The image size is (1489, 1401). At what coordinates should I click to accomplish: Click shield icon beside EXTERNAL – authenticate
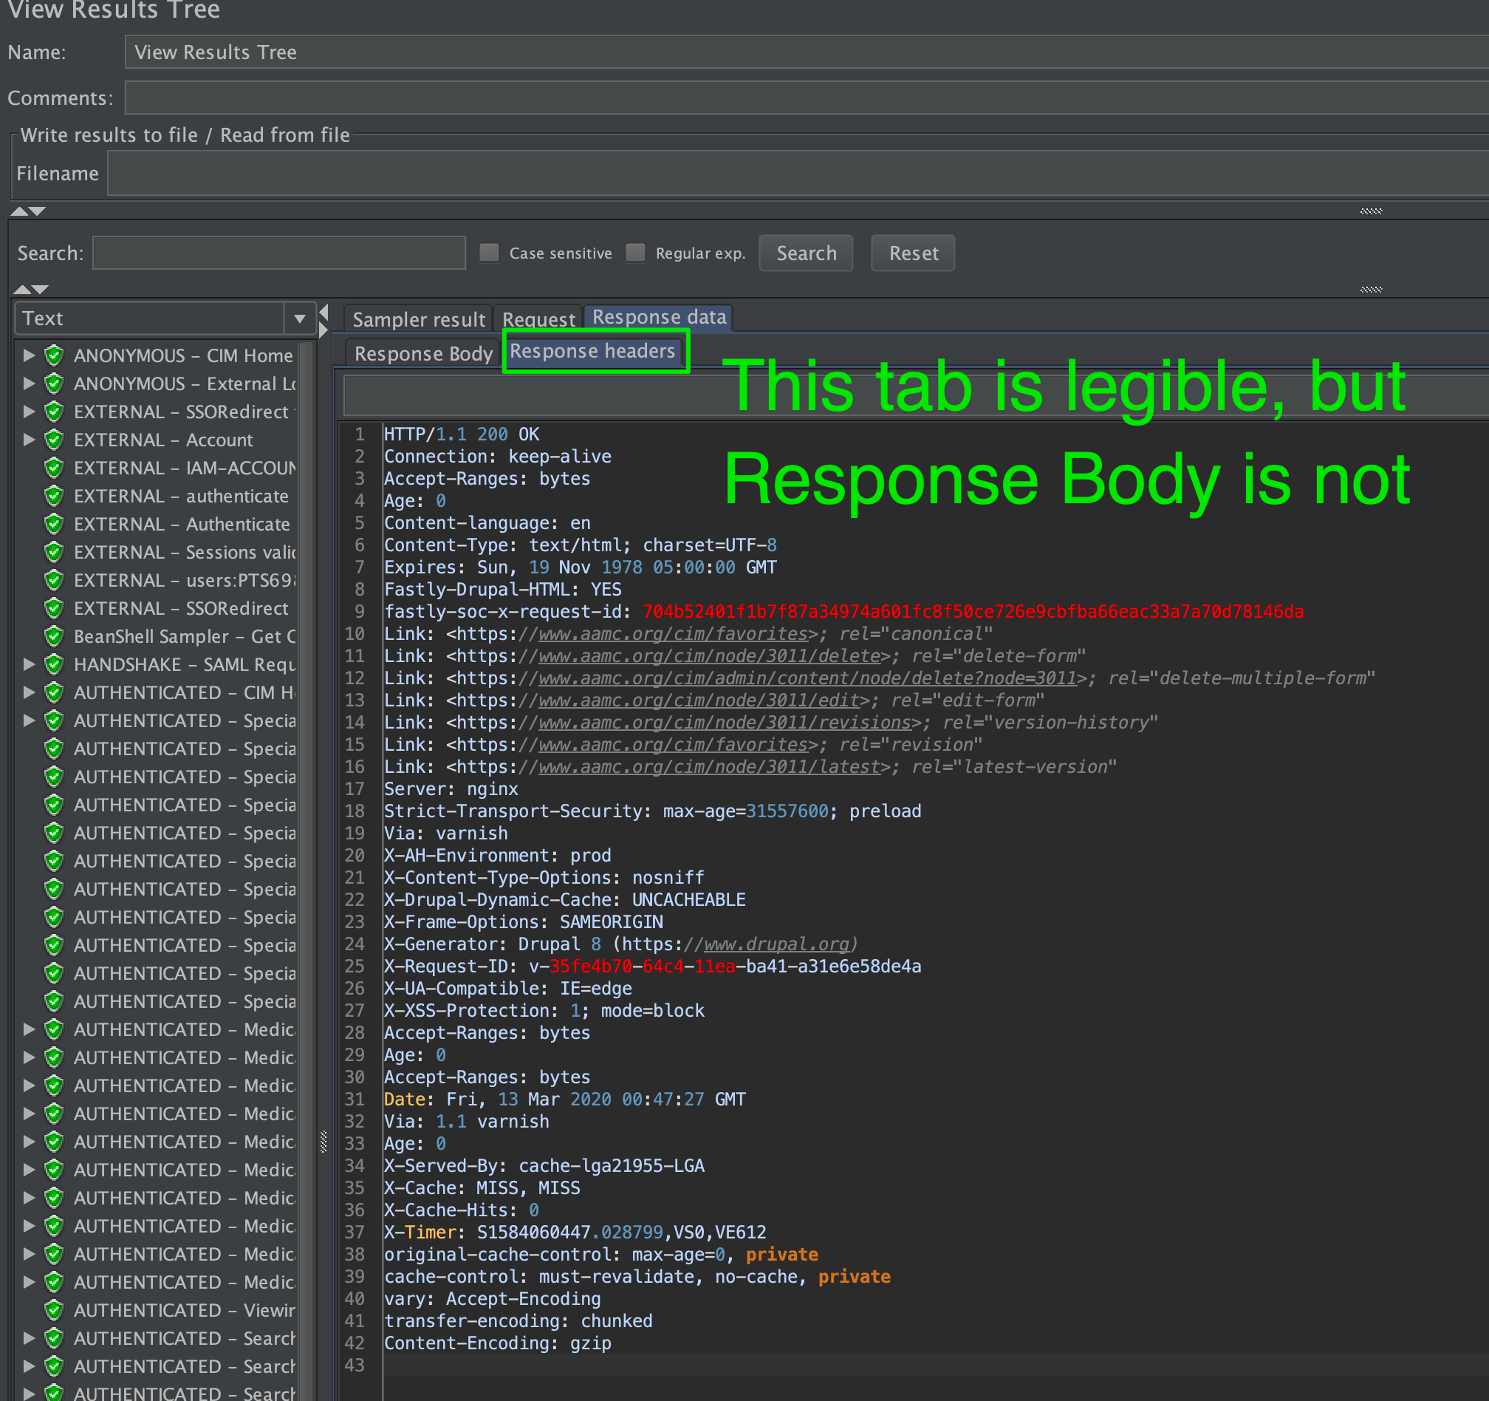54,496
